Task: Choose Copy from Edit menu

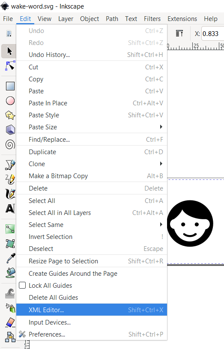Action: [92, 79]
